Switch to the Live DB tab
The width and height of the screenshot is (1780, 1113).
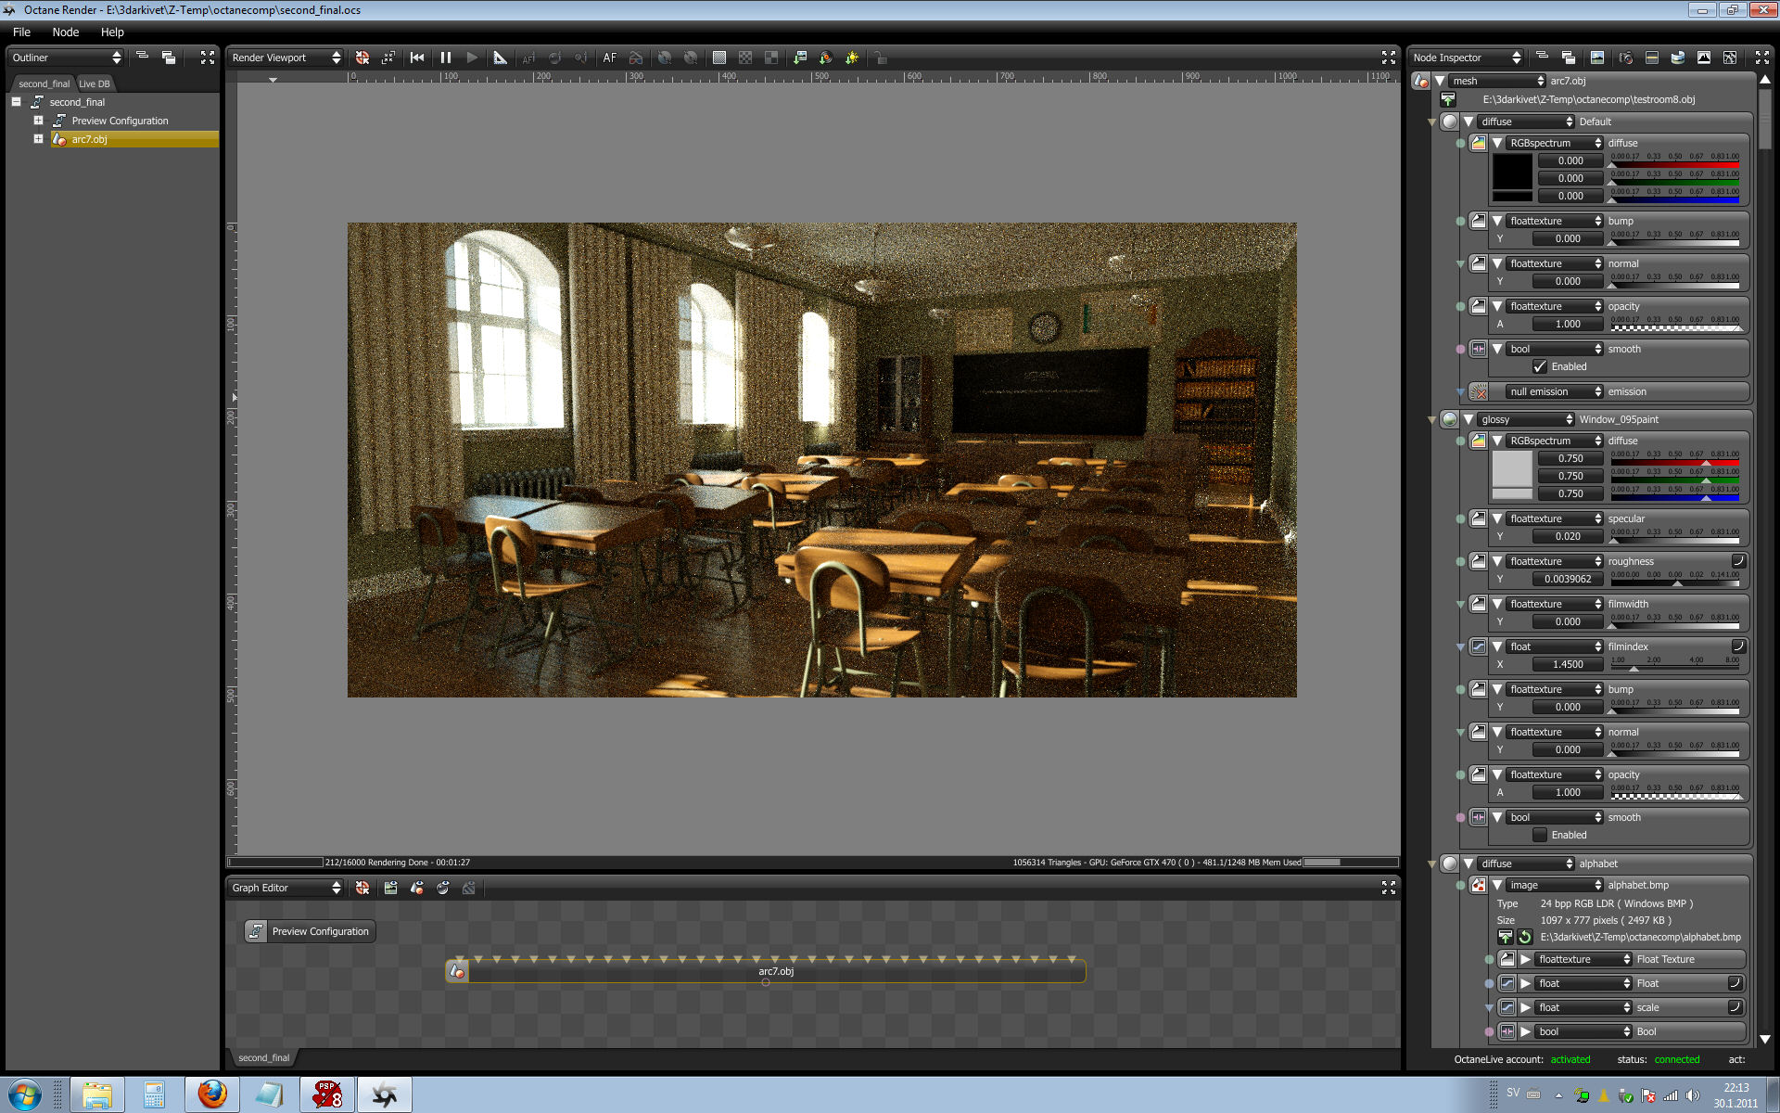click(95, 83)
